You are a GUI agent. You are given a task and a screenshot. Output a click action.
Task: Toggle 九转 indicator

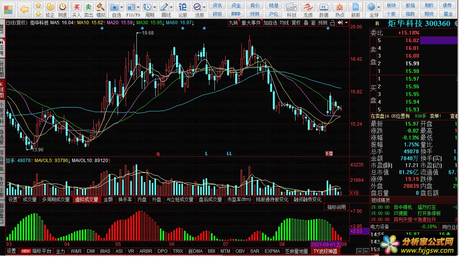coord(233,23)
